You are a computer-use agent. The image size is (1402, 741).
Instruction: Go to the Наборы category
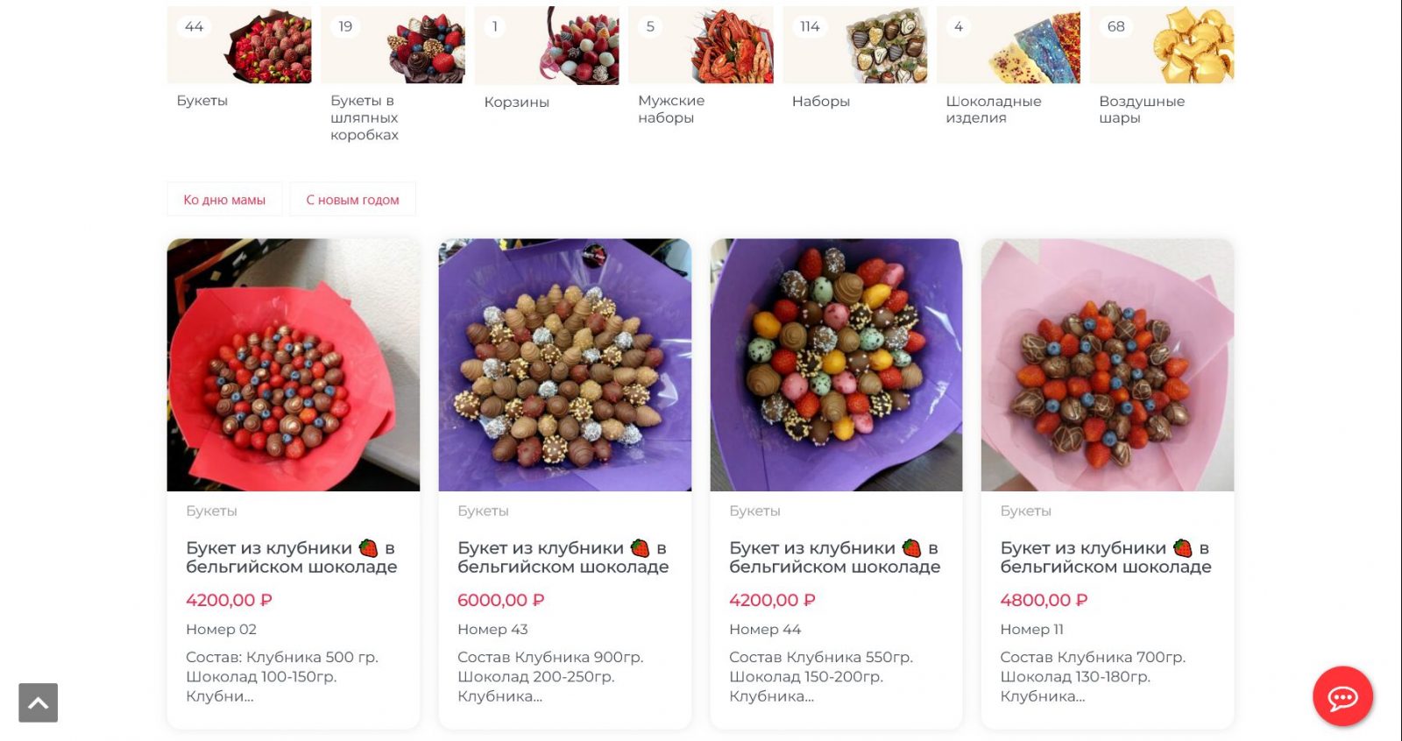click(855, 46)
